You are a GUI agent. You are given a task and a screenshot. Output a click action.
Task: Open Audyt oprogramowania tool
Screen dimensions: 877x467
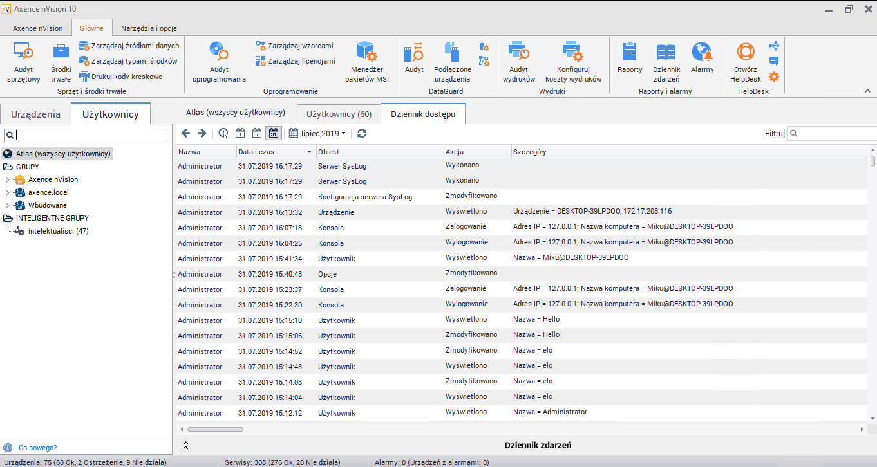click(x=219, y=52)
